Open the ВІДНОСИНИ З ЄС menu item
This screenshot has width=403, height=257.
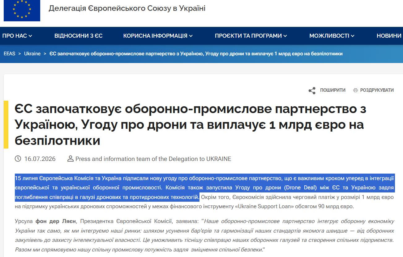[79, 36]
